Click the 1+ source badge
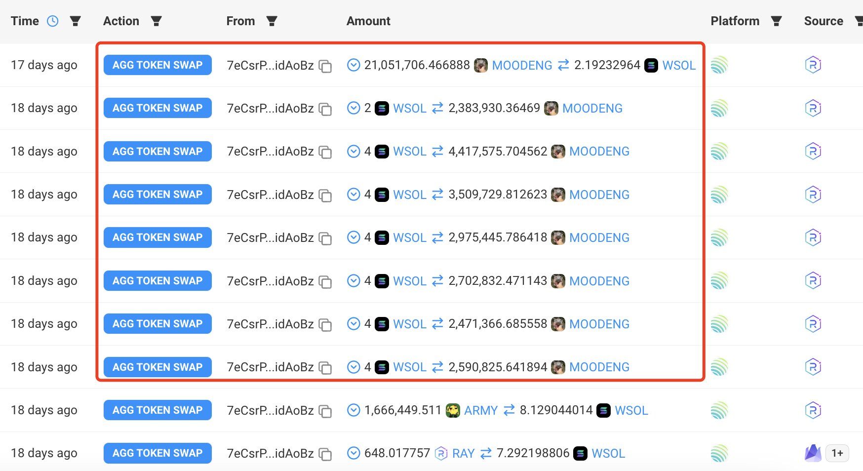This screenshot has height=471, width=863. 837,453
